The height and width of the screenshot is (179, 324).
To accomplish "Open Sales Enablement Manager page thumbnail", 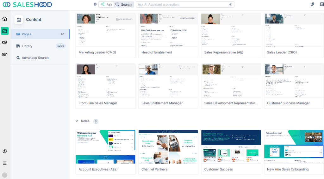I will (168, 81).
